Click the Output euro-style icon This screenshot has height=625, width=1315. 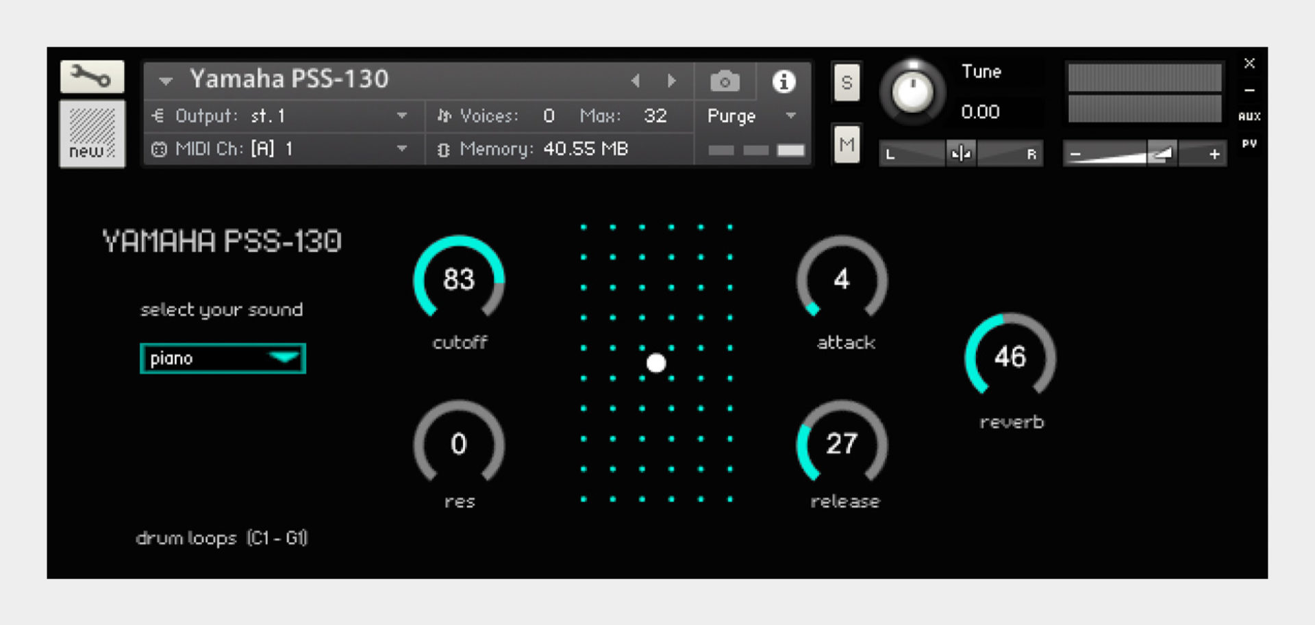160,116
